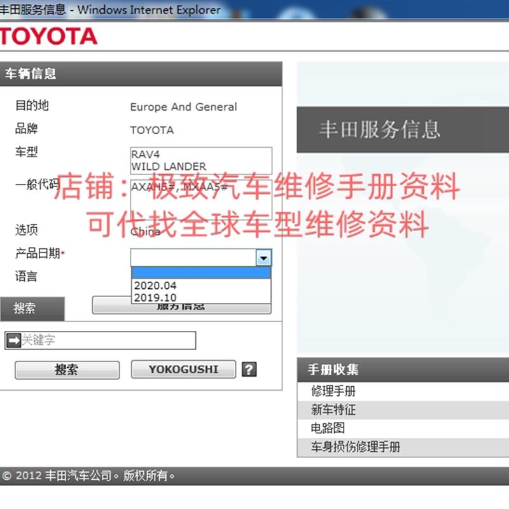509x509 pixels.
Task: Expand the 产品日期 dropdown arrow
Action: coord(263,258)
